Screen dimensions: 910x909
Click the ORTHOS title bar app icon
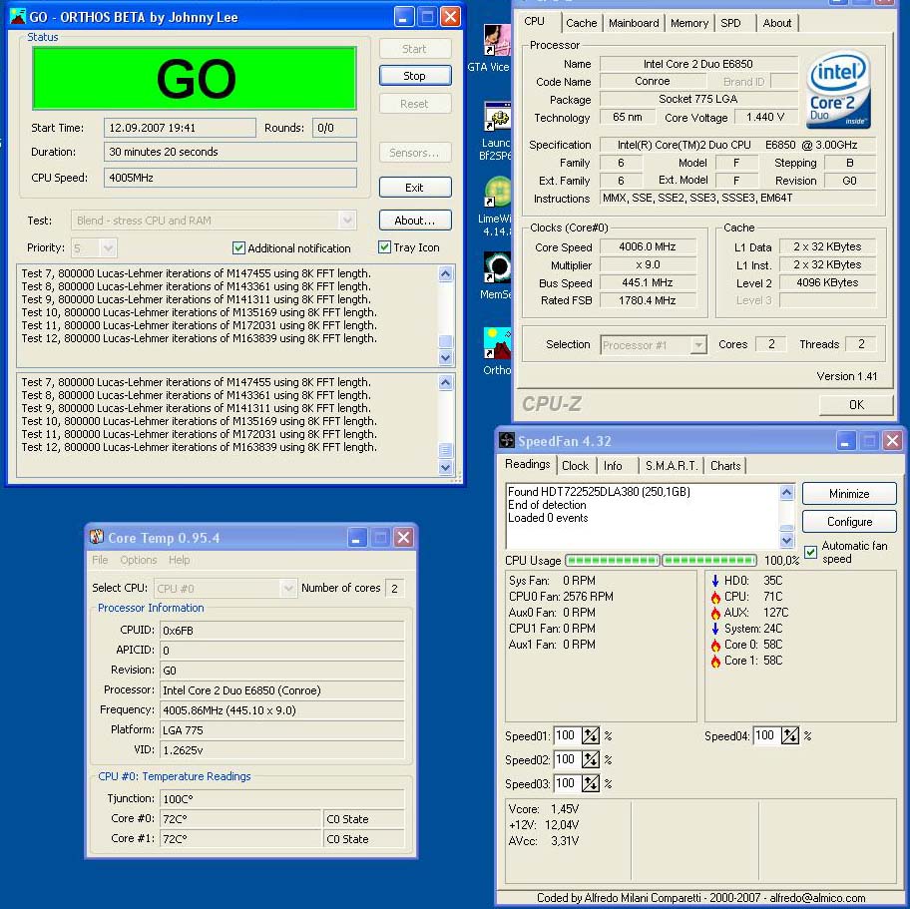(18, 16)
